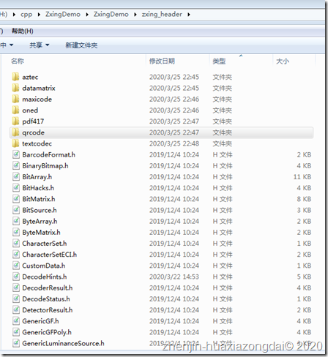Select the pdf417 folder name
Screen dimensions: 328x357
tap(33, 121)
